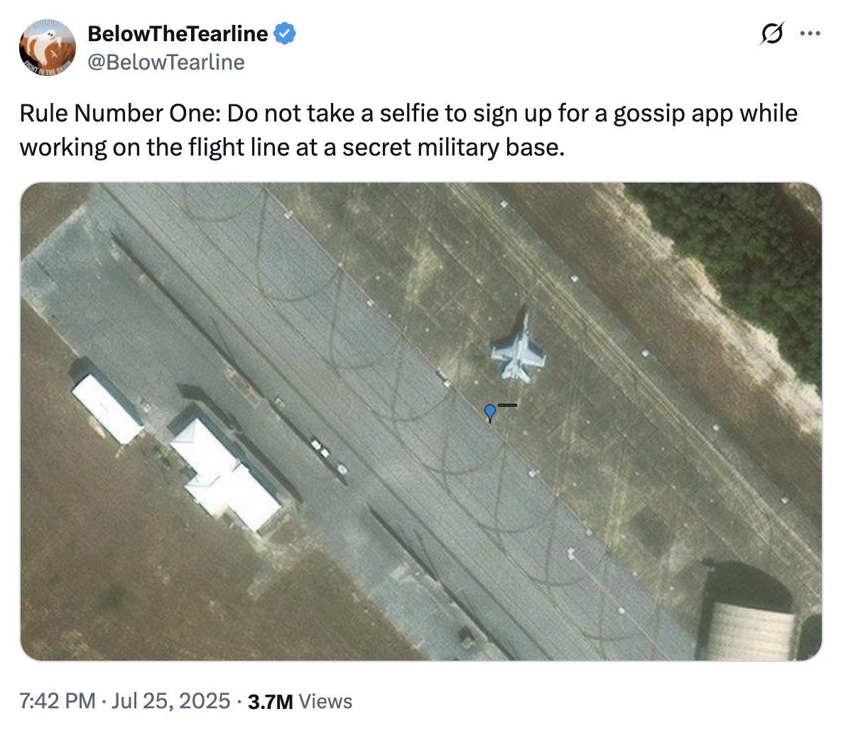Click the blue map pin marker
This screenshot has height=736, width=841.
point(489,413)
